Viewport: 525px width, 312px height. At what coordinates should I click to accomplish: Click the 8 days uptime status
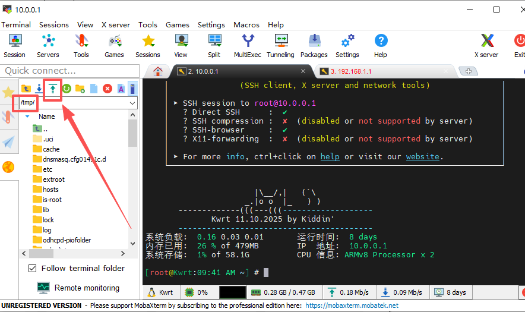[450, 292]
